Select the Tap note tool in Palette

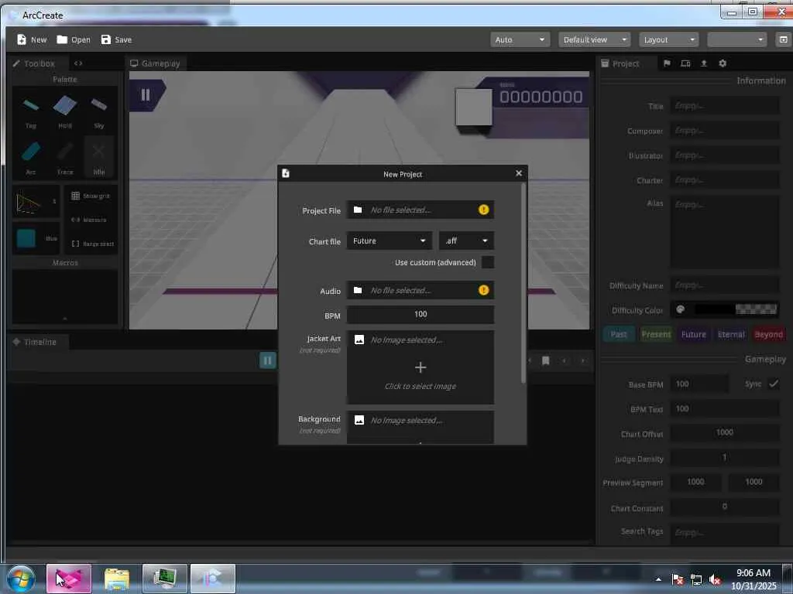tap(30, 112)
